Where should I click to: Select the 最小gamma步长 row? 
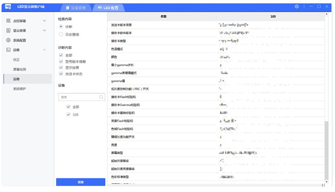216,65
